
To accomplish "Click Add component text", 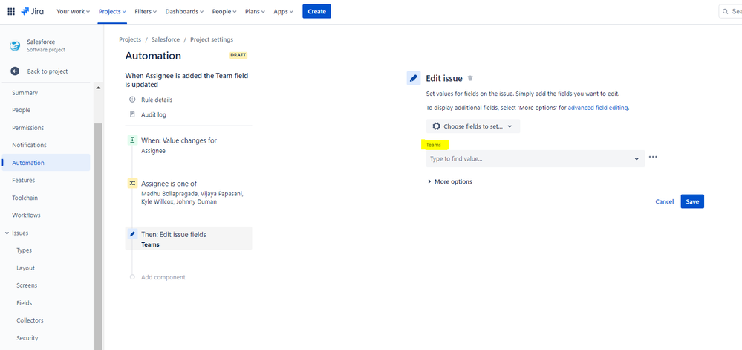I will coord(163,277).
